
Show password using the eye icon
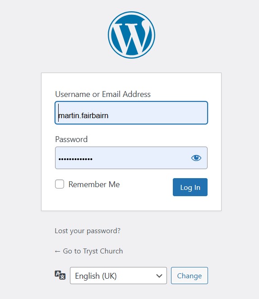click(x=196, y=158)
